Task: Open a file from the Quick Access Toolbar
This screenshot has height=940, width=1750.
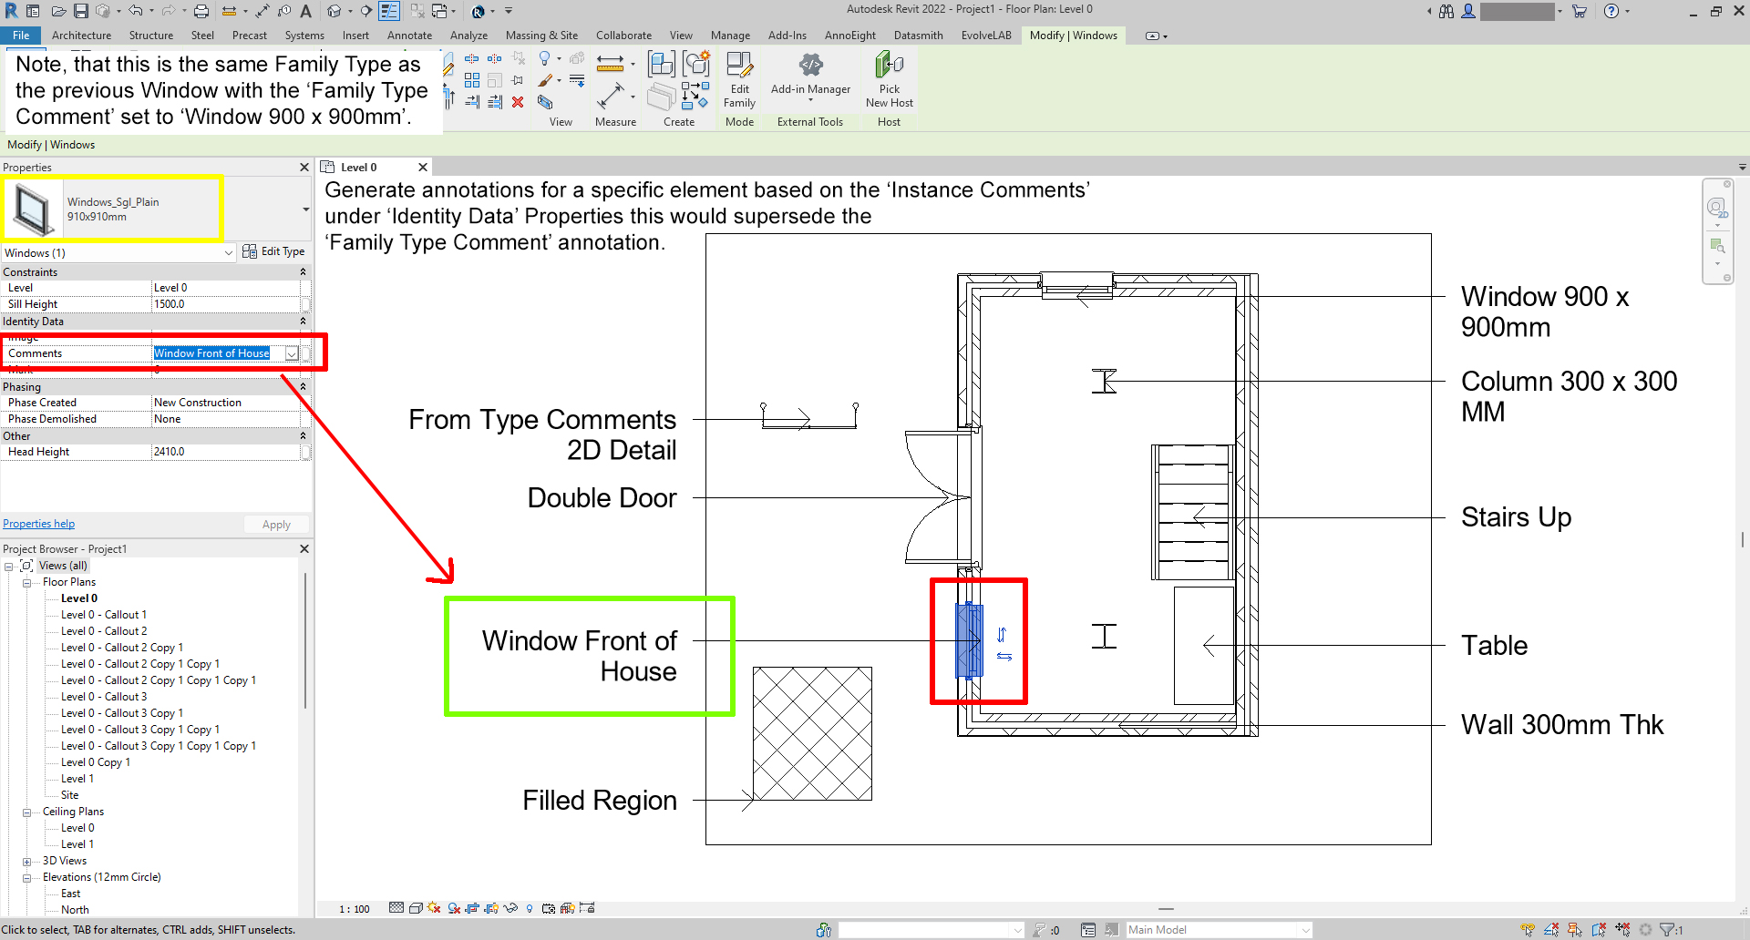Action: [58, 11]
